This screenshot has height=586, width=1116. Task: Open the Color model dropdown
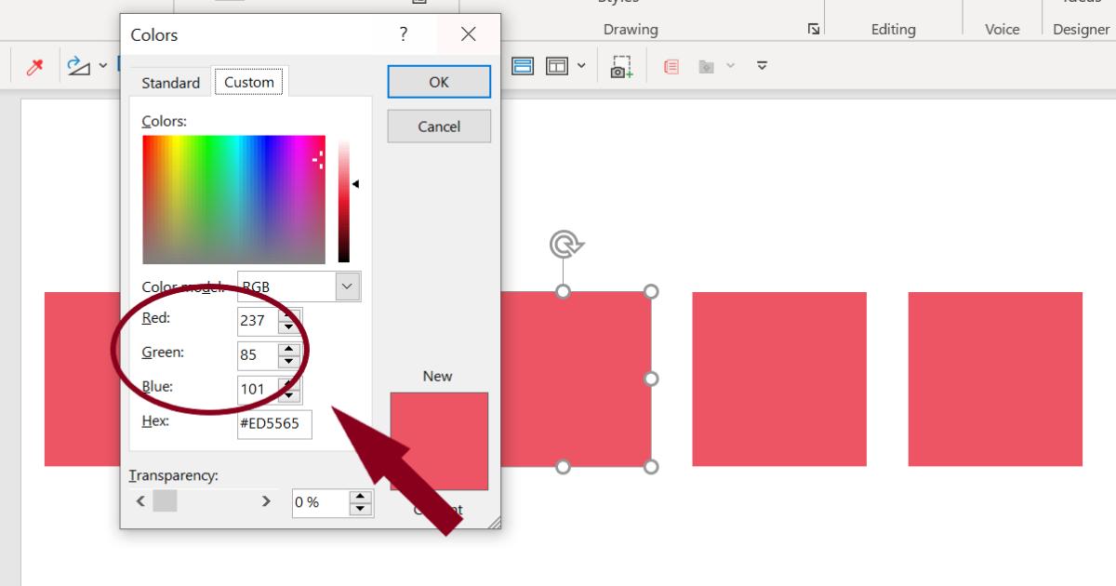pyautogui.click(x=345, y=286)
